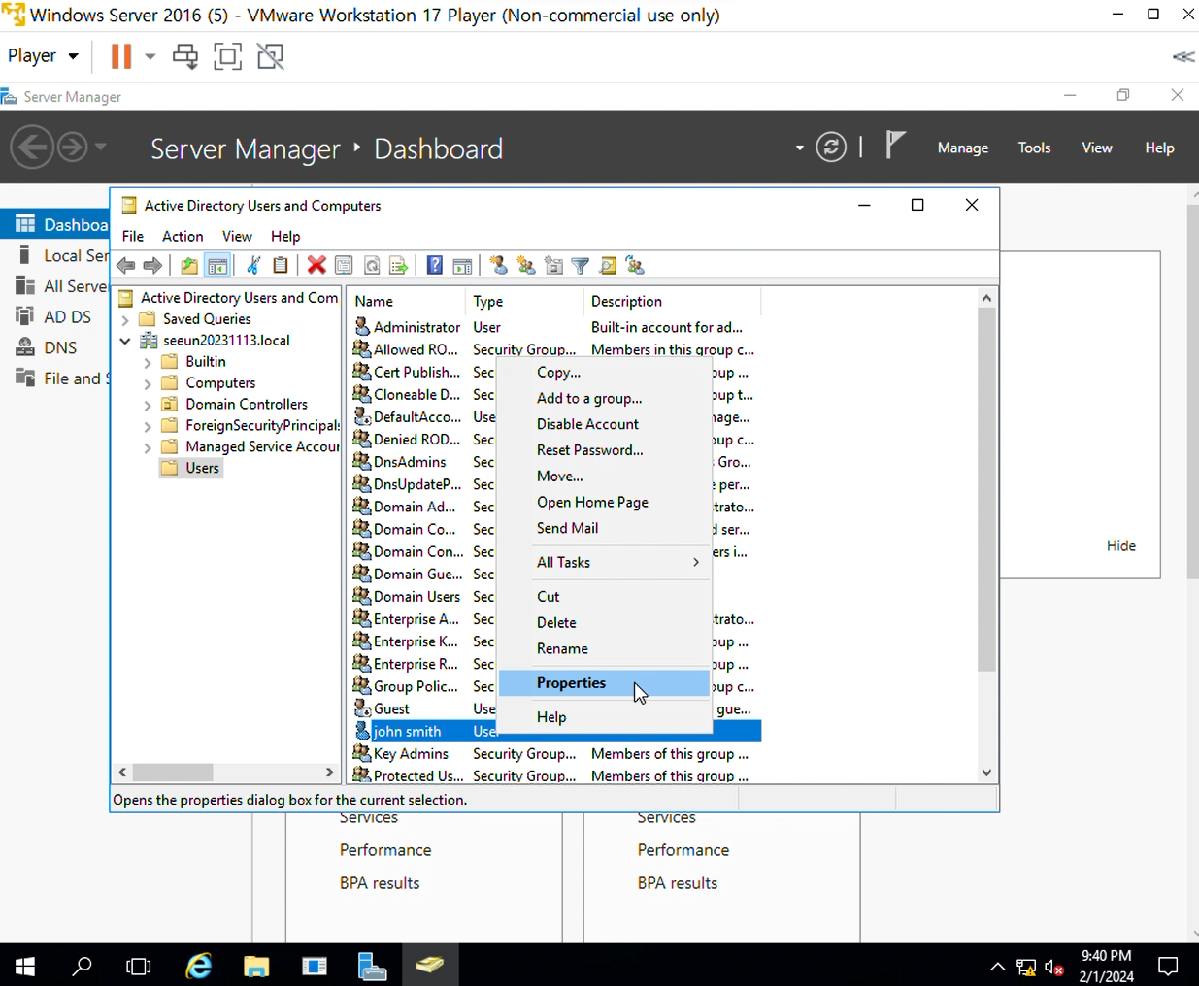
Task: Click the Server Manager refresh circle icon
Action: [x=831, y=148]
